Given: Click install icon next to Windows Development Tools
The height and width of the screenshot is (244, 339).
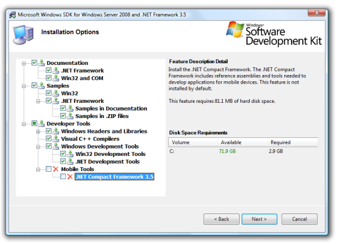Looking at the screenshot, I should click(x=56, y=146).
